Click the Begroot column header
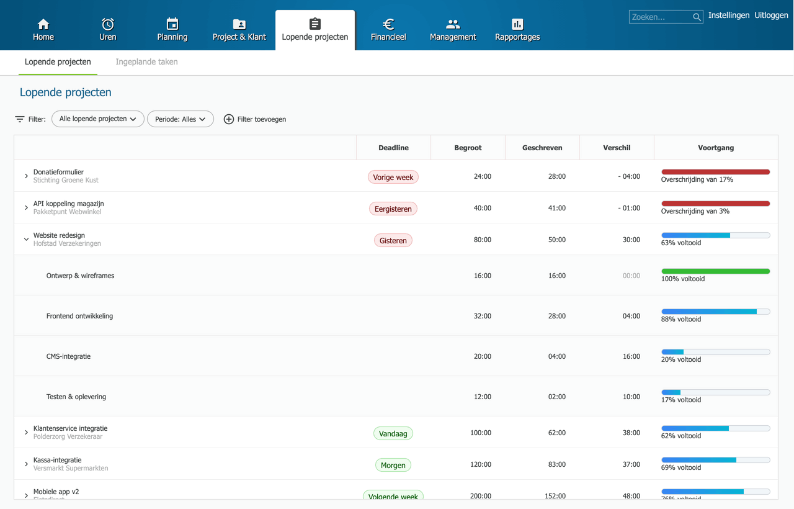The image size is (794, 509). coord(468,148)
